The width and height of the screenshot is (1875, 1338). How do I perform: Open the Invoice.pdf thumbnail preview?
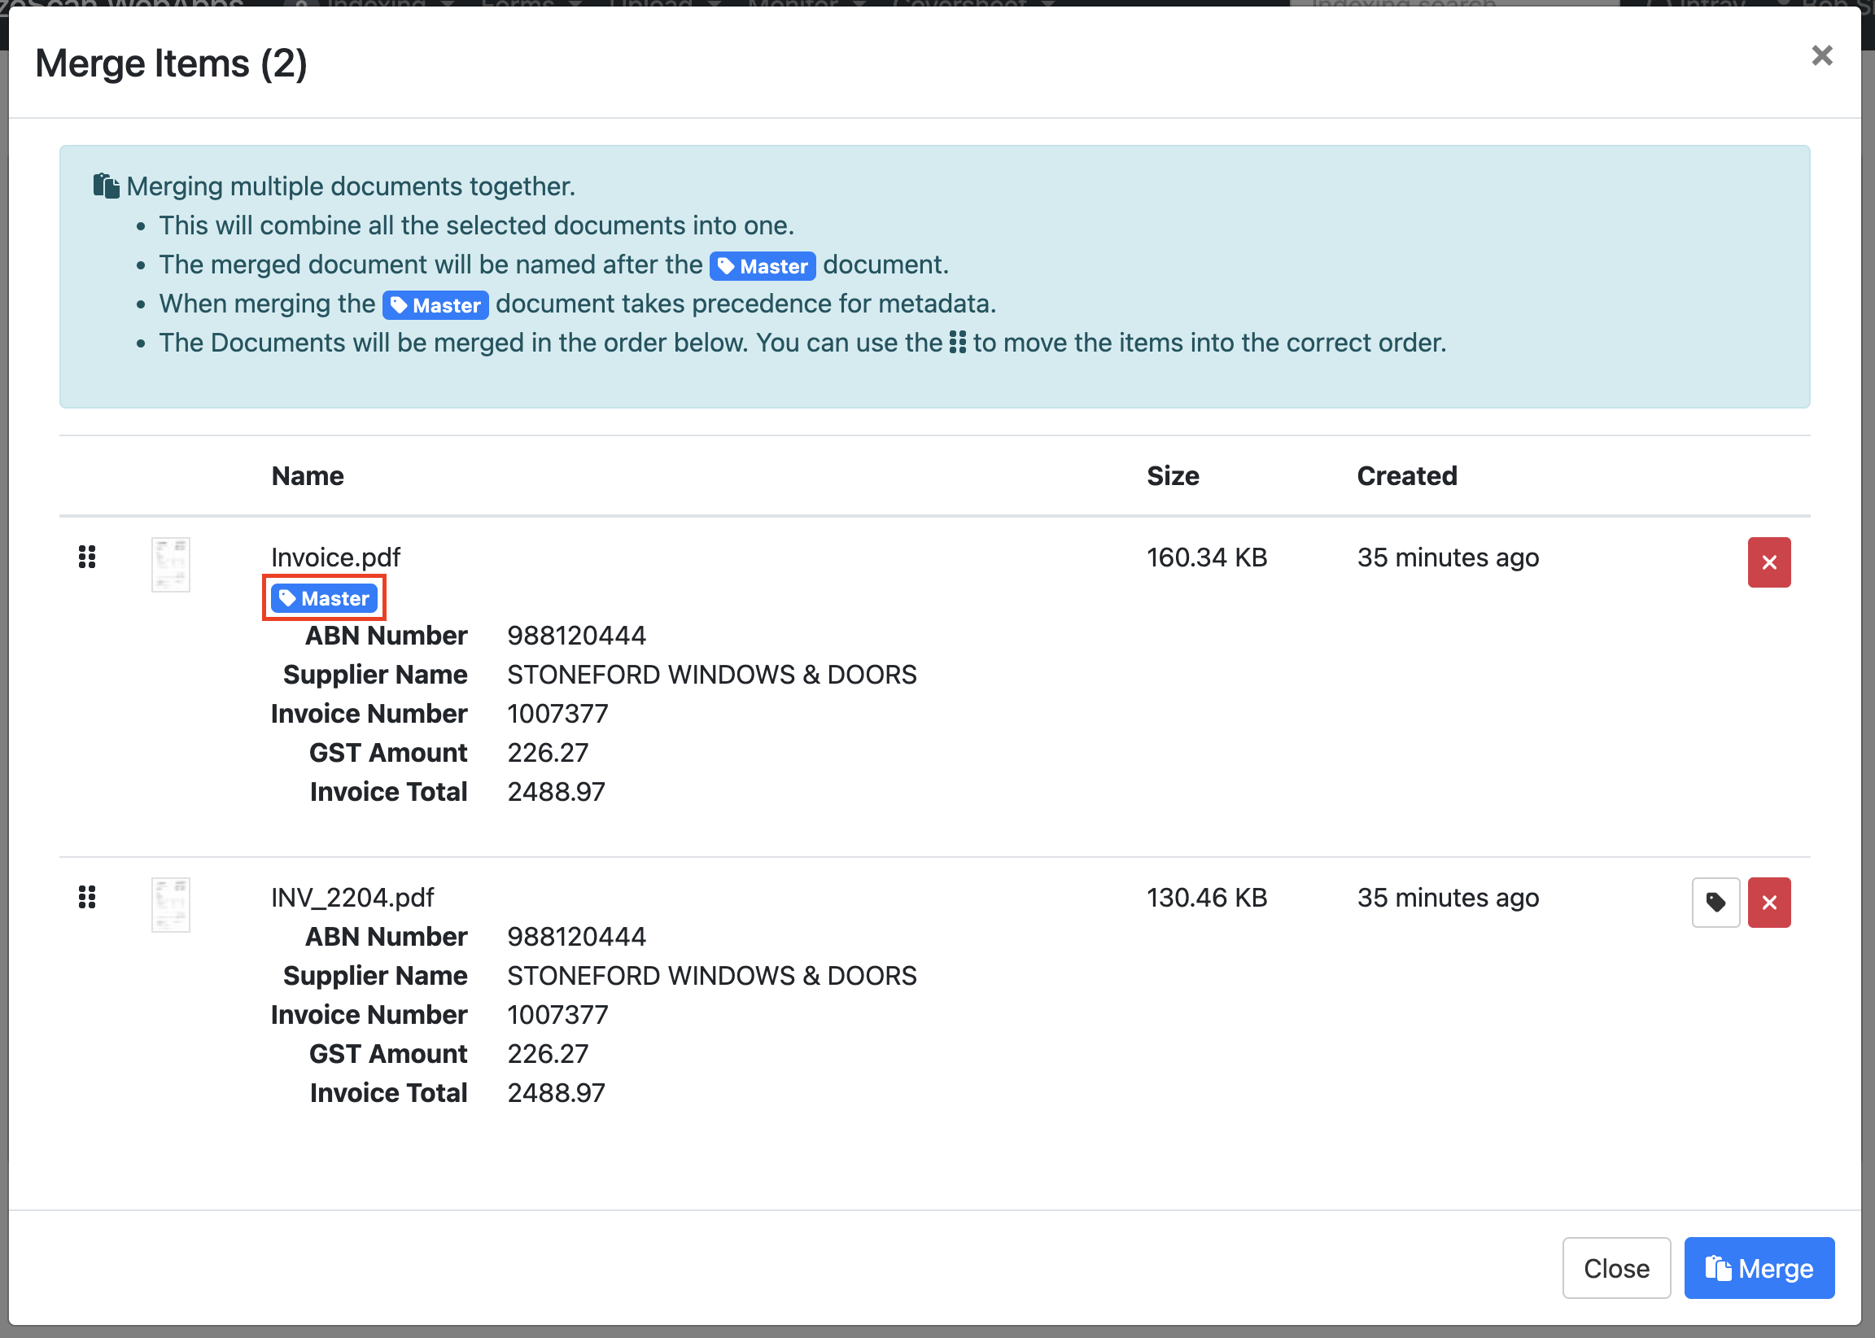tap(171, 564)
